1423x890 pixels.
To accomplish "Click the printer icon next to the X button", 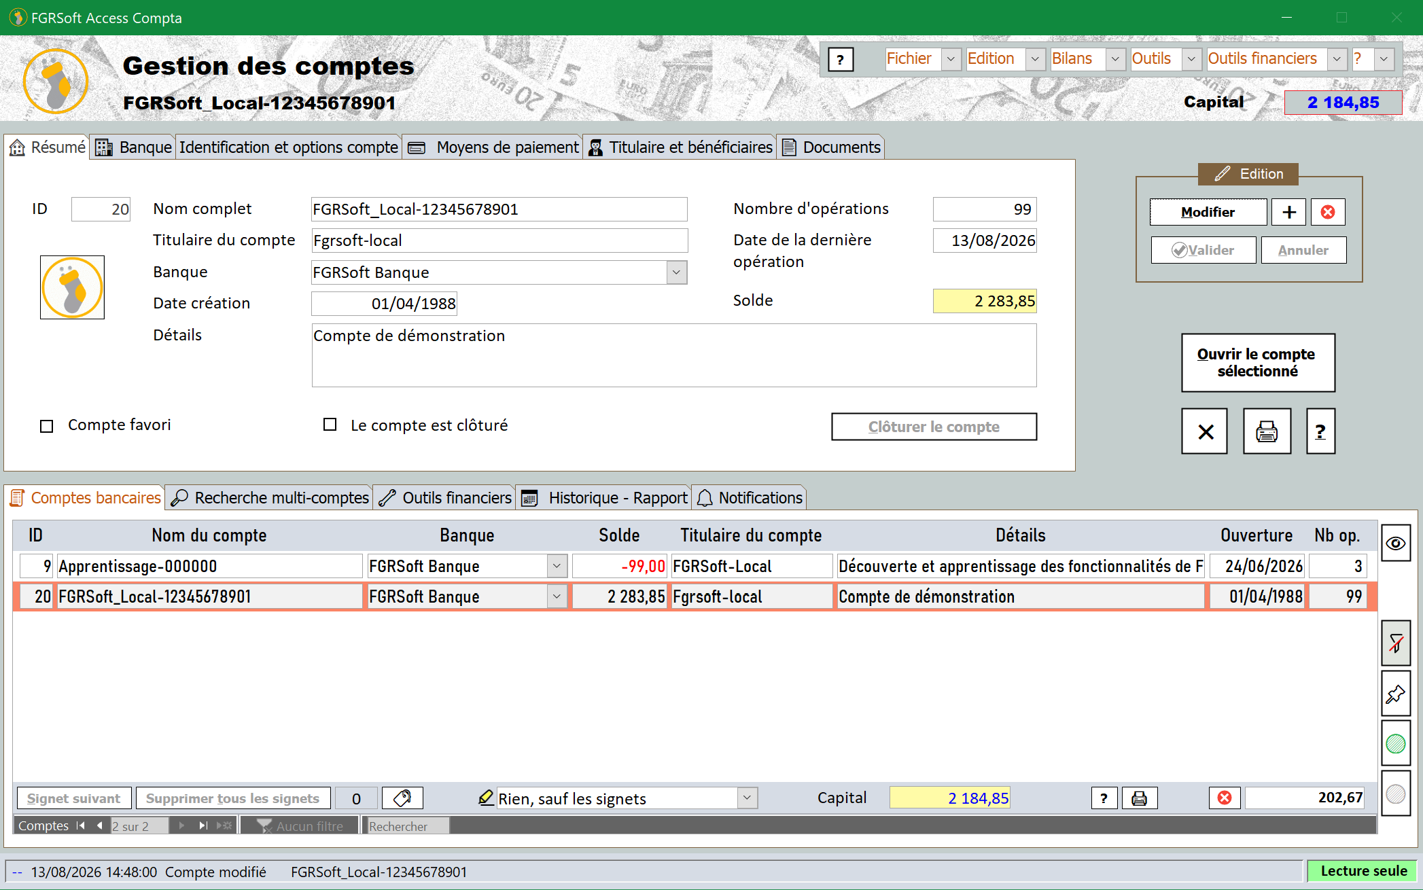I will 1267,431.
